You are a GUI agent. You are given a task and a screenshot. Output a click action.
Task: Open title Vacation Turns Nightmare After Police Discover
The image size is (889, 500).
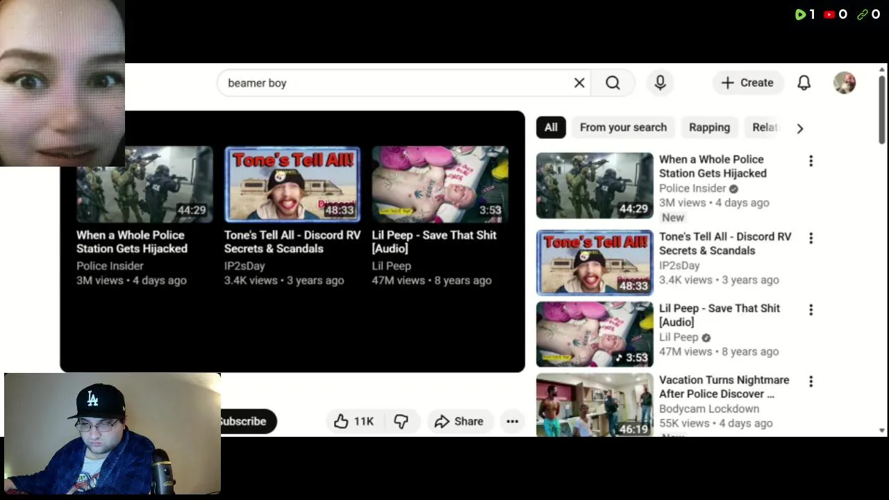[x=724, y=387]
